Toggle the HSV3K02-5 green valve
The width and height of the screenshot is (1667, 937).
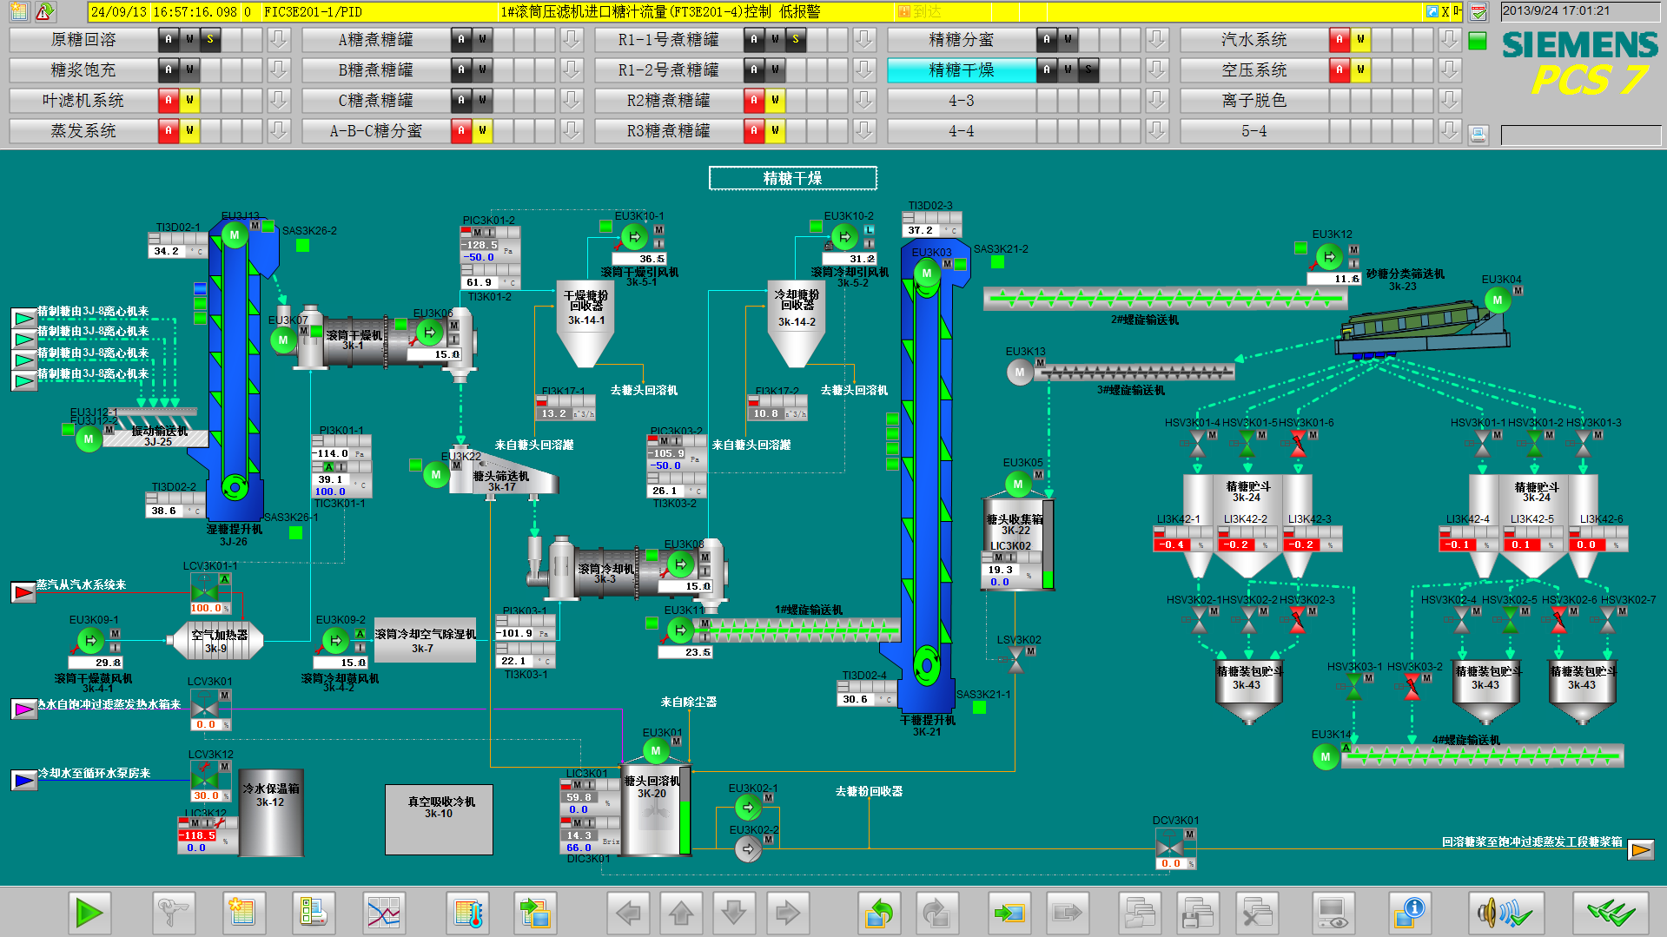click(1510, 620)
